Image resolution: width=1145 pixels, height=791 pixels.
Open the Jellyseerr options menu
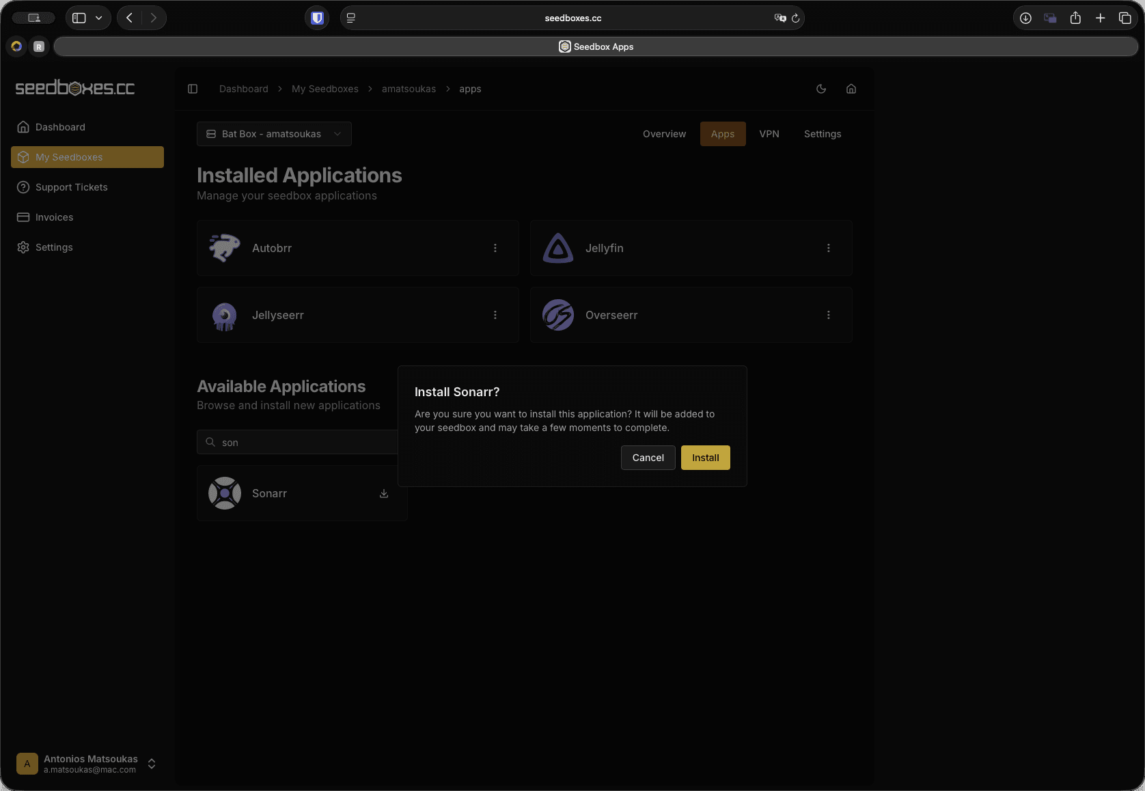[x=495, y=315]
